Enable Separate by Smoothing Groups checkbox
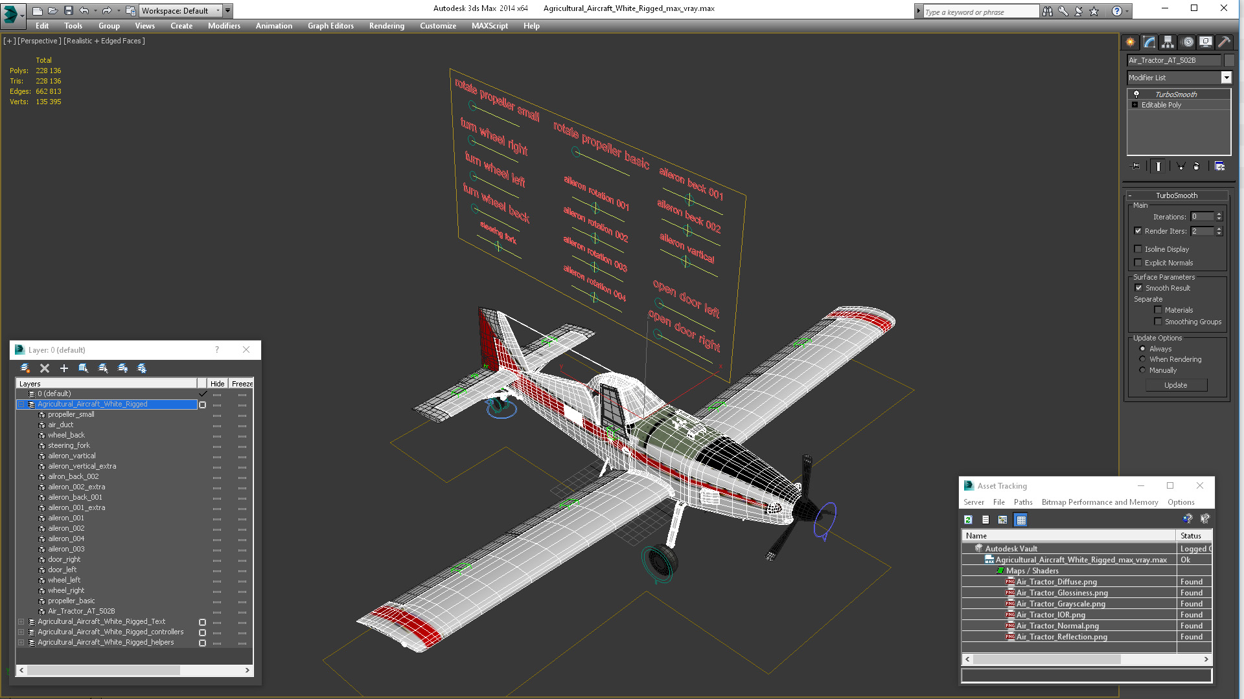Image resolution: width=1244 pixels, height=699 pixels. point(1158,322)
